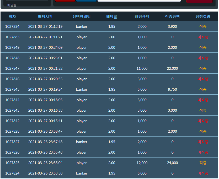Viewport: 219px width, 179px height.
Task: Select round number 1027827
Action: (x=12, y=142)
